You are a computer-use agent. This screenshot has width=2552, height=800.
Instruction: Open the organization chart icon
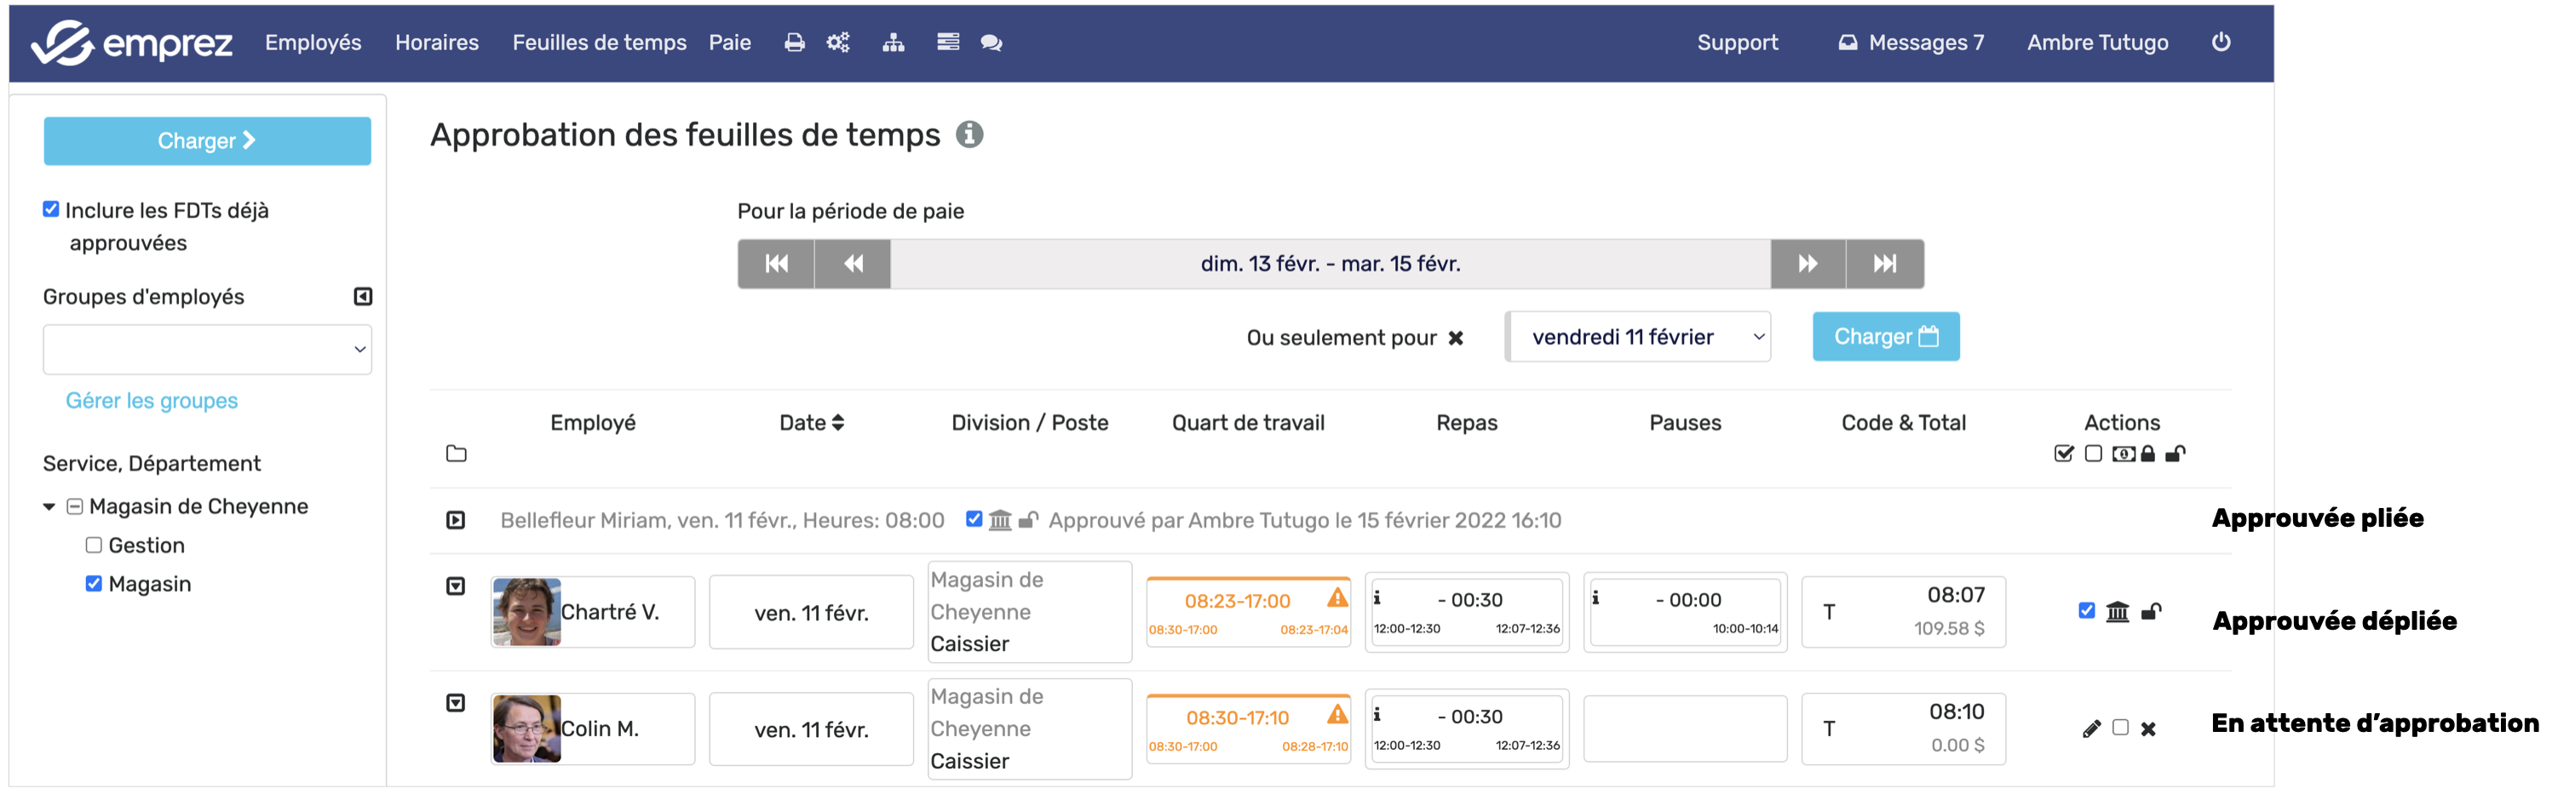click(893, 43)
